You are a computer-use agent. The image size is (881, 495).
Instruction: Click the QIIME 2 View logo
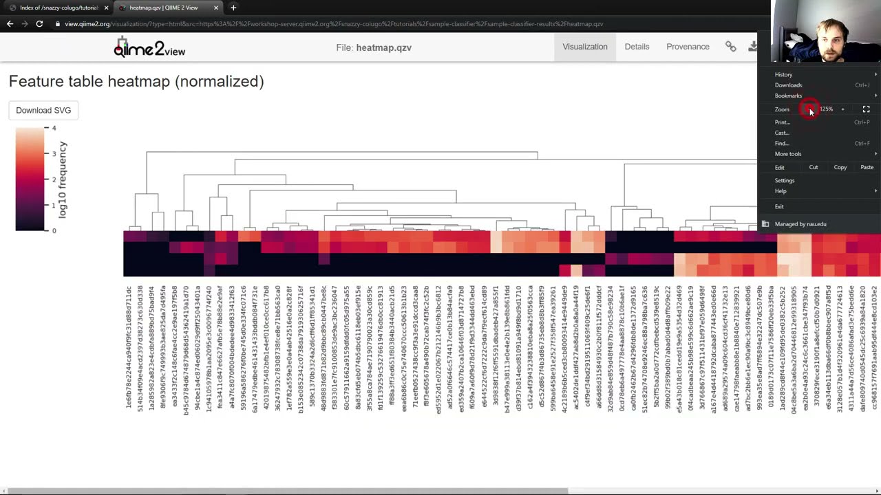click(x=149, y=47)
